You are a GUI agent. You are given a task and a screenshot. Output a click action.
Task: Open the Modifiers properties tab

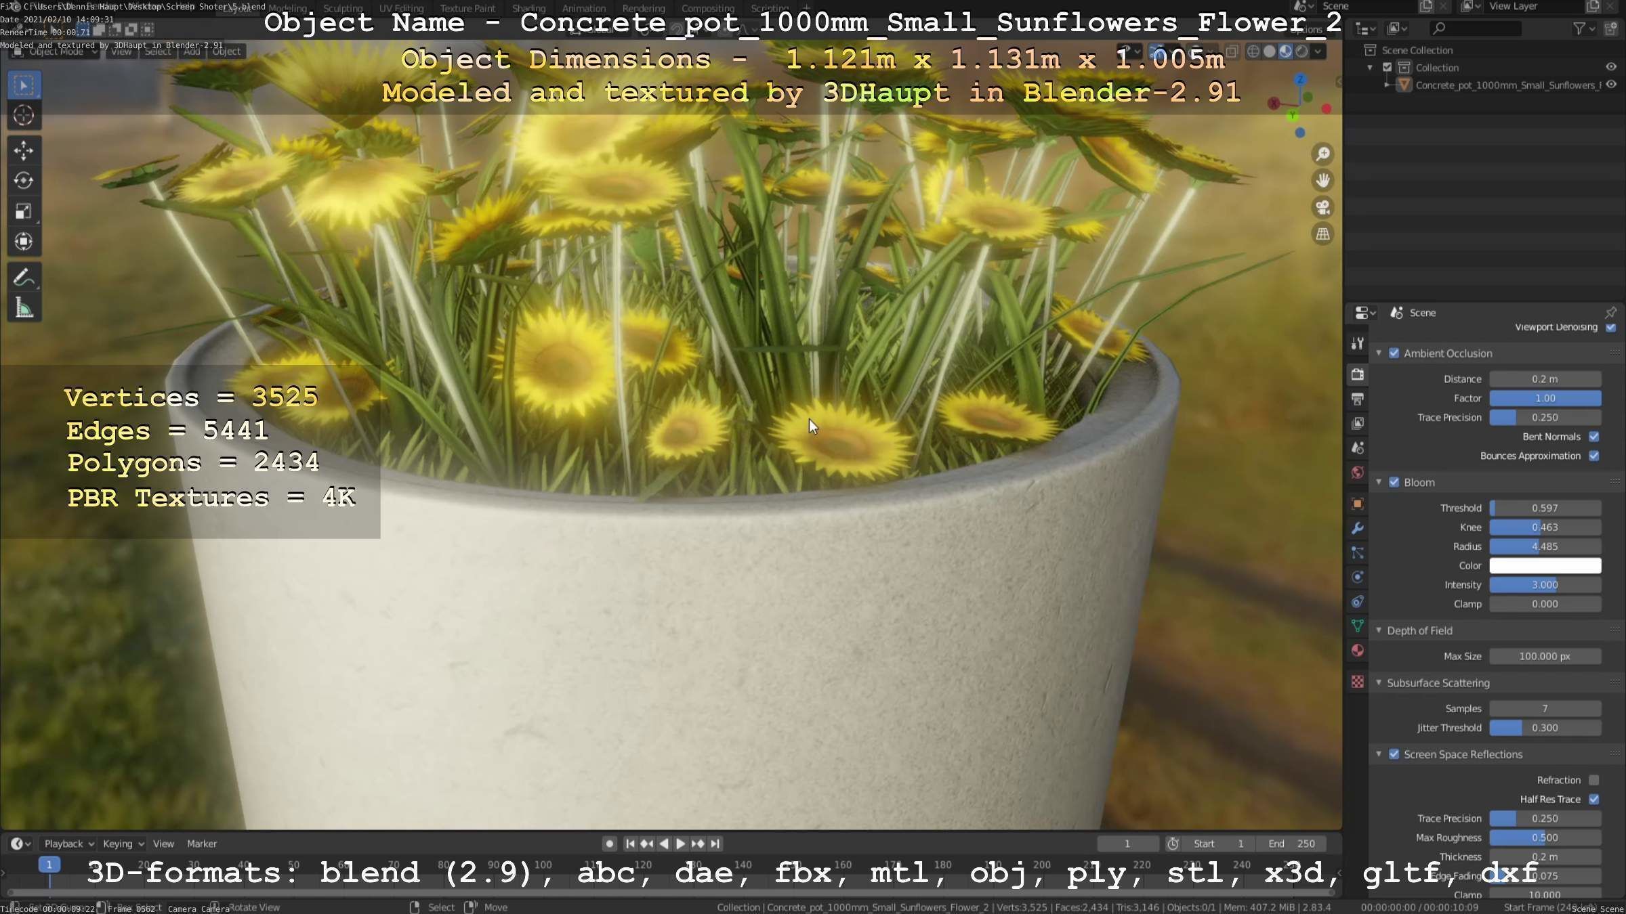[1357, 528]
